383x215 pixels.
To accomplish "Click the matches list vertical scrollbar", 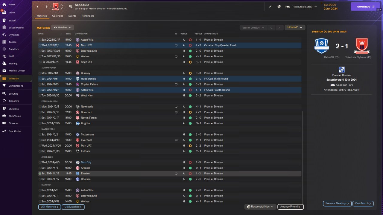I will point(303,157).
